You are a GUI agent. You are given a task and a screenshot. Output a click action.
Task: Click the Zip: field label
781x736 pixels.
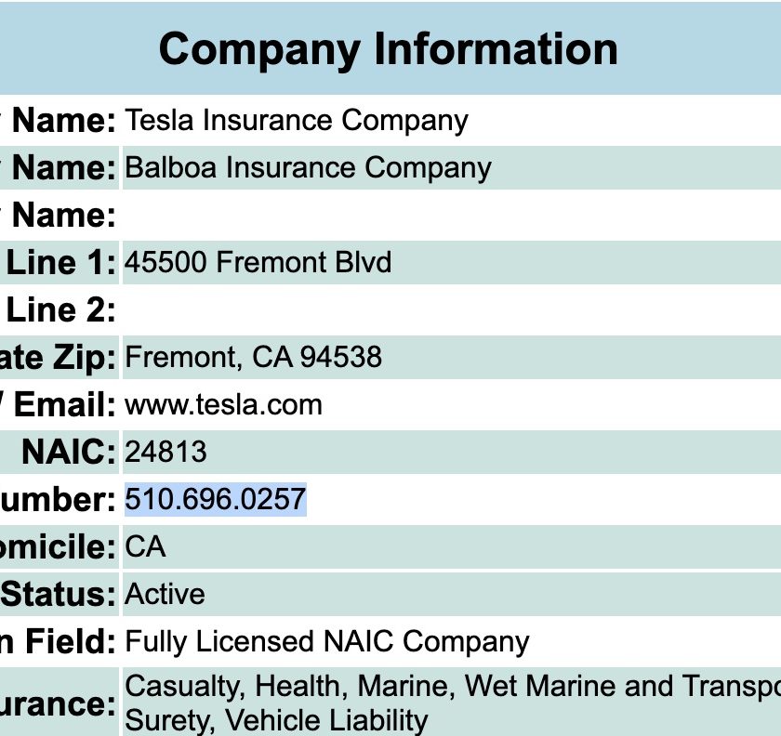[x=85, y=359]
